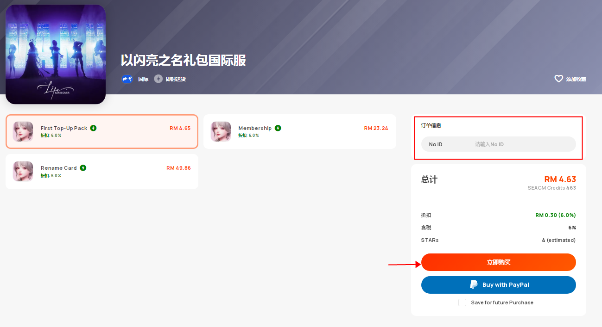This screenshot has height=327, width=602.
Task: Click the Membership character avatar thumbnail
Action: point(221,131)
